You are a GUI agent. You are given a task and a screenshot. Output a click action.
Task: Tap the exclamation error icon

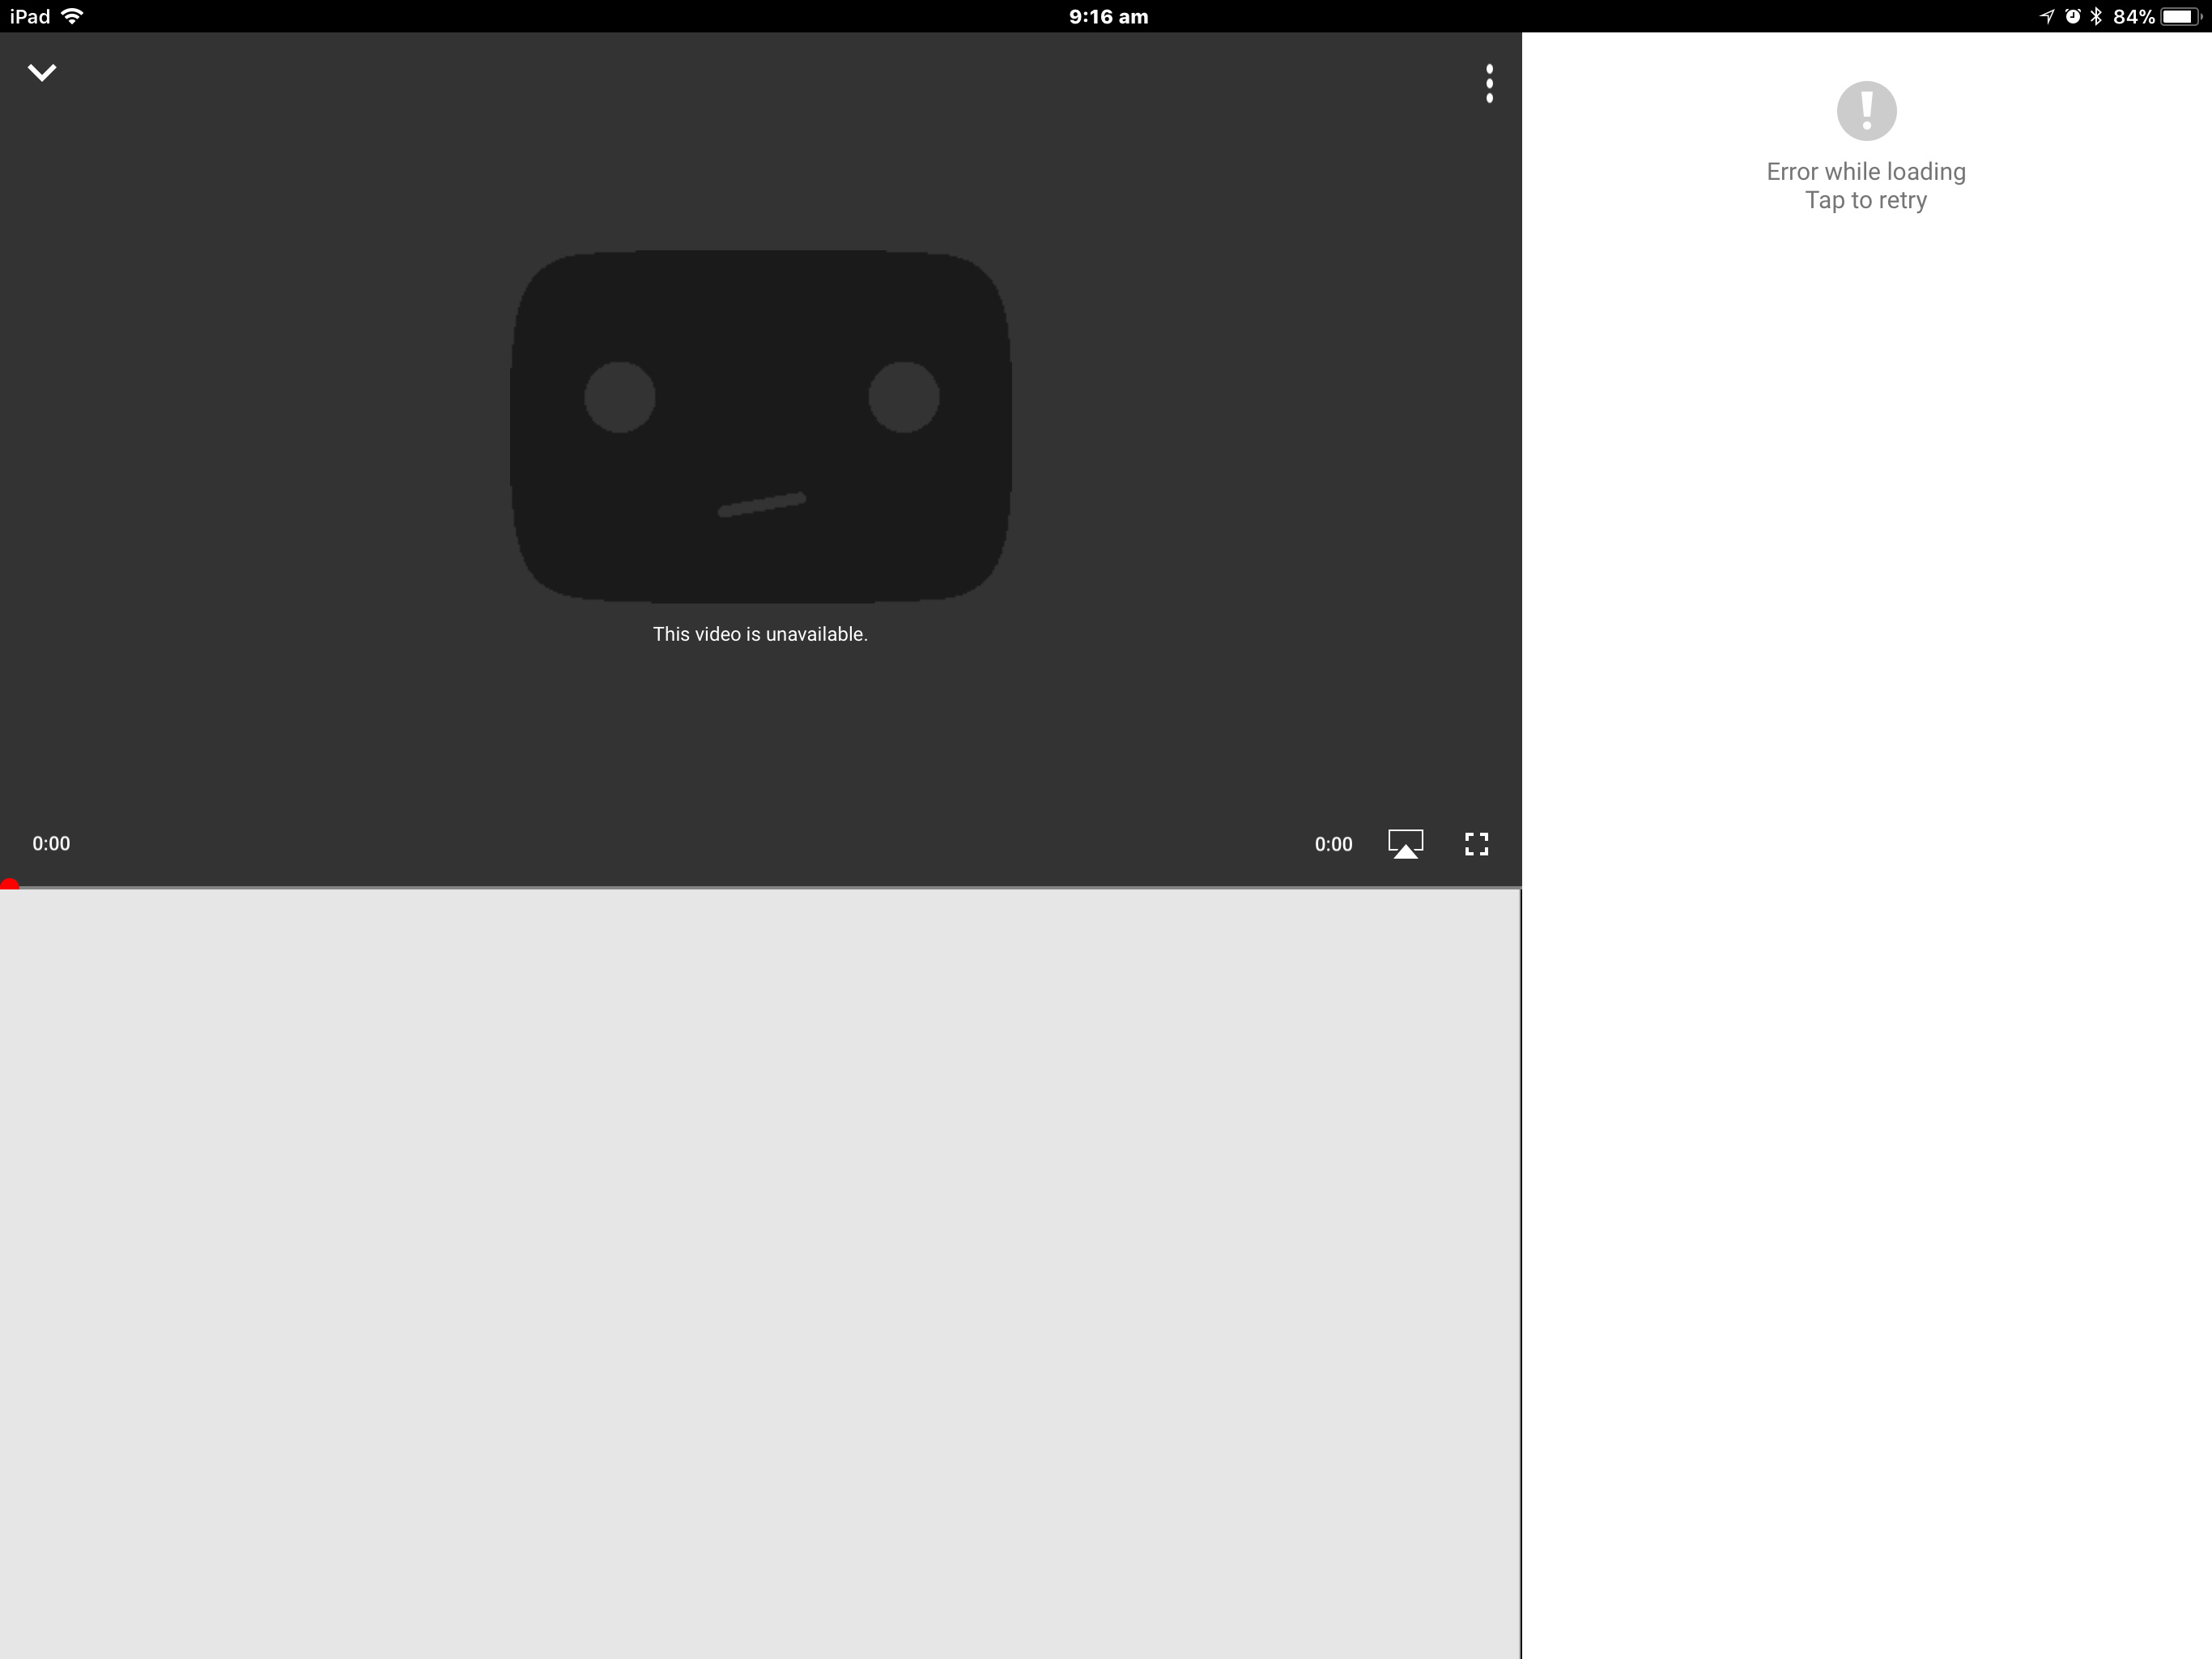pos(1866,111)
